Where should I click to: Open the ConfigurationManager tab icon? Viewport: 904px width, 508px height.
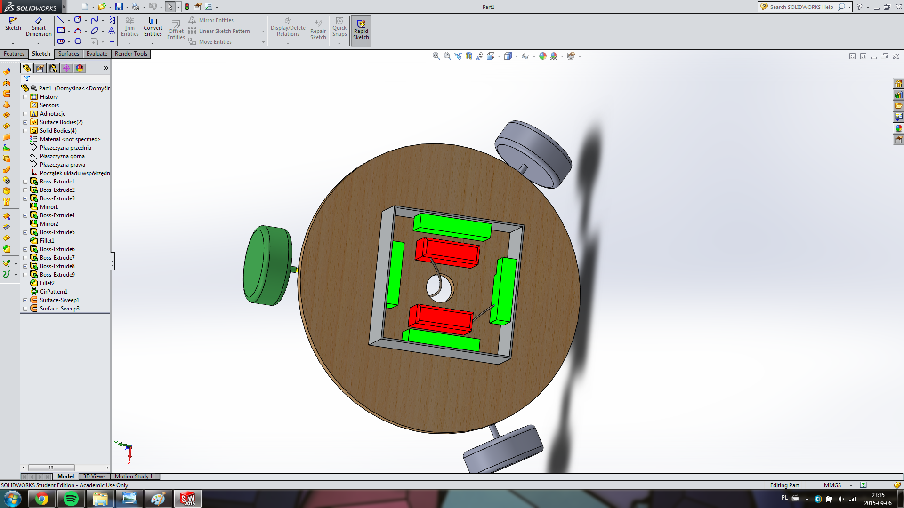click(53, 68)
